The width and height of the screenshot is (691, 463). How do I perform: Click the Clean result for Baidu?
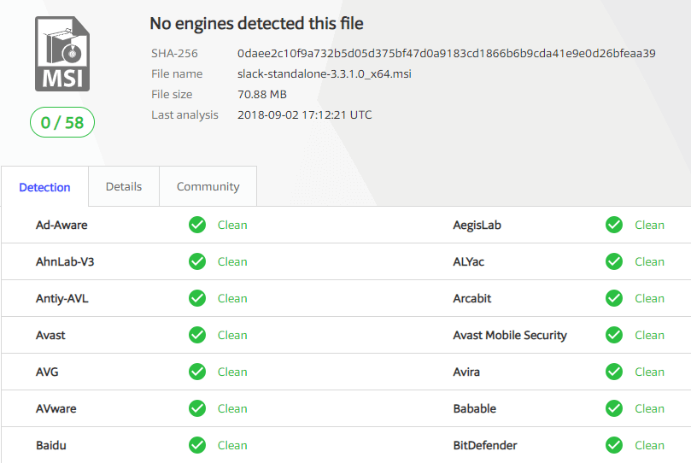point(232,445)
